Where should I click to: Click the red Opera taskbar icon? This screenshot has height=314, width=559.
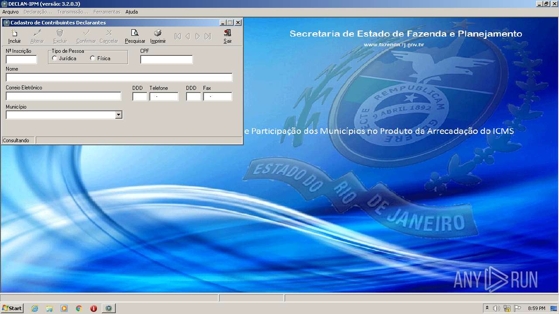click(93, 308)
